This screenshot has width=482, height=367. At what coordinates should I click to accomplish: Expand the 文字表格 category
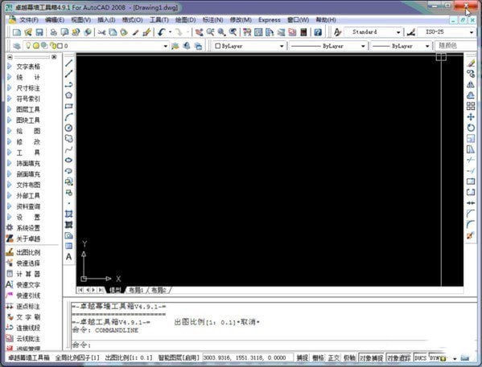click(23, 67)
